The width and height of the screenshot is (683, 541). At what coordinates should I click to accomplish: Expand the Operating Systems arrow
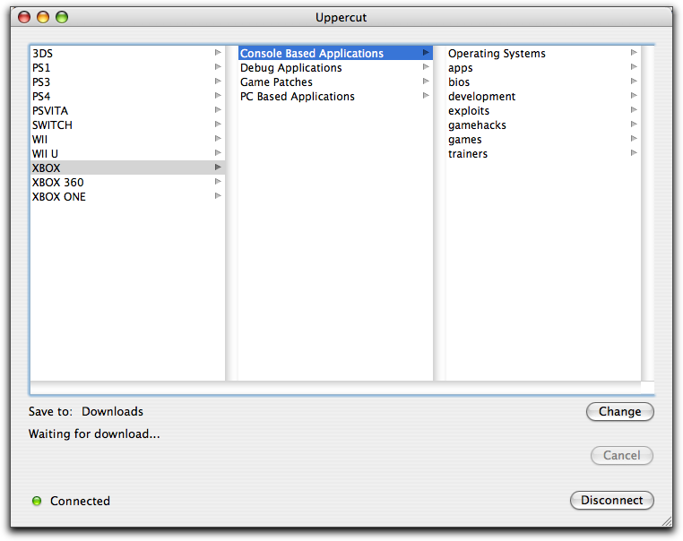coord(634,53)
